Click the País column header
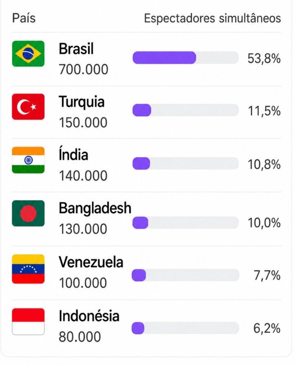This screenshot has height=365, width=295. click(24, 18)
